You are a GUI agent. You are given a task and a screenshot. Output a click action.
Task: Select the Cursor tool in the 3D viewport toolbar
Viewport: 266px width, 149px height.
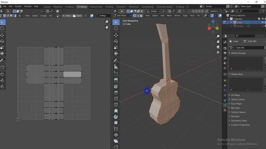click(x=116, y=29)
